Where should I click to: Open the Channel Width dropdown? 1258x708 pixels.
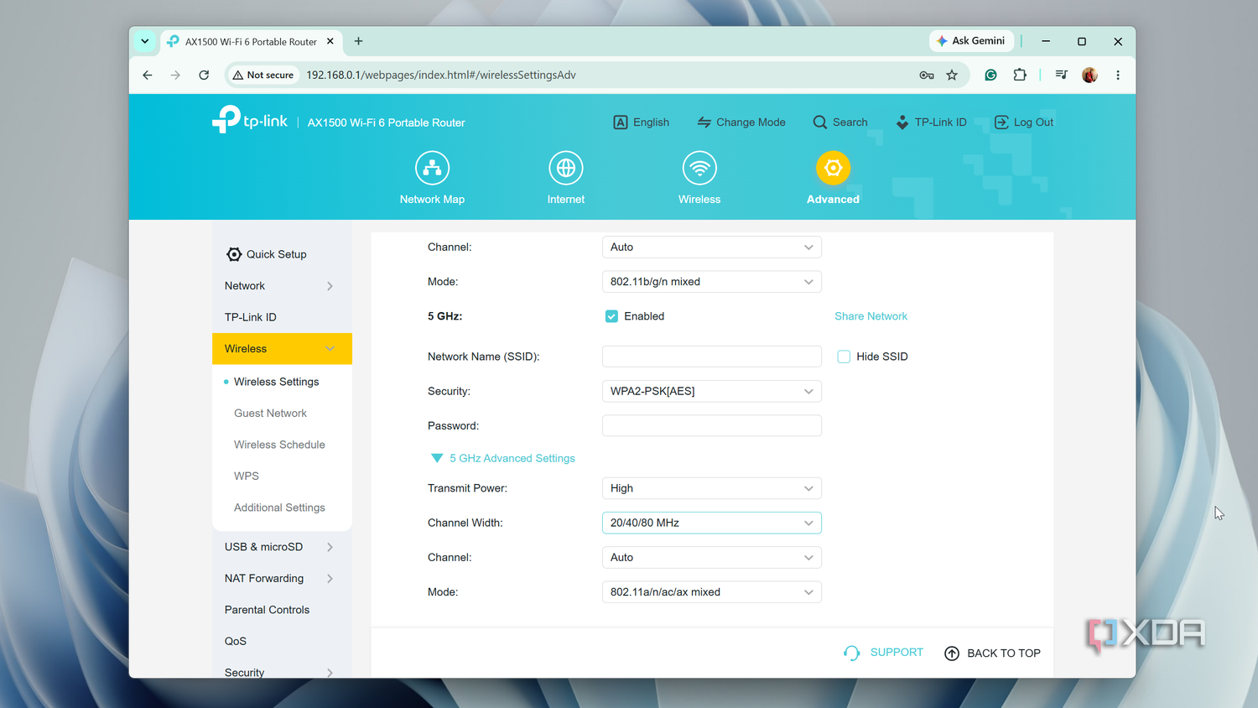tap(712, 523)
